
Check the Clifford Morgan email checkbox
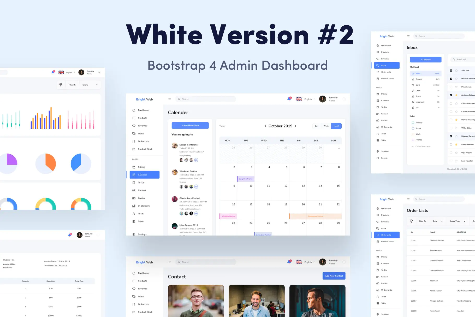[x=451, y=103]
